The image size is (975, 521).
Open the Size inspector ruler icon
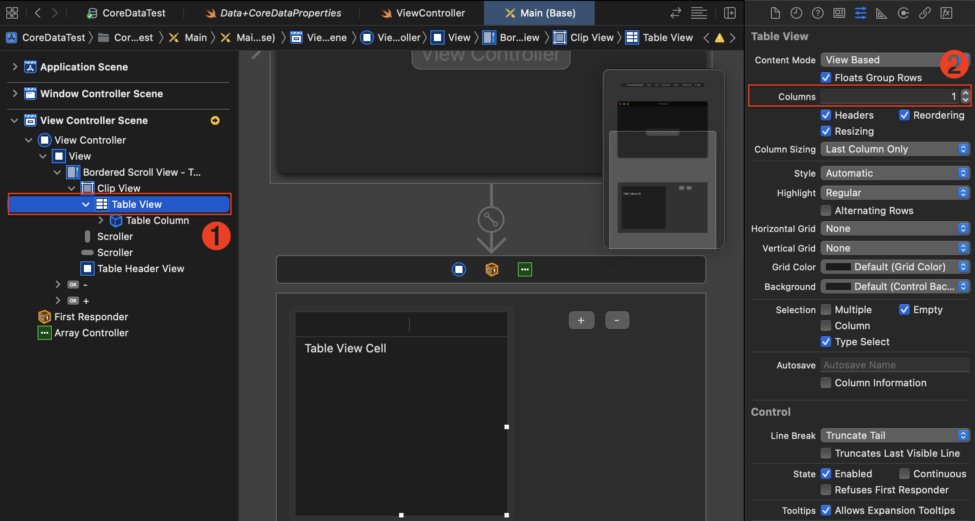click(882, 13)
